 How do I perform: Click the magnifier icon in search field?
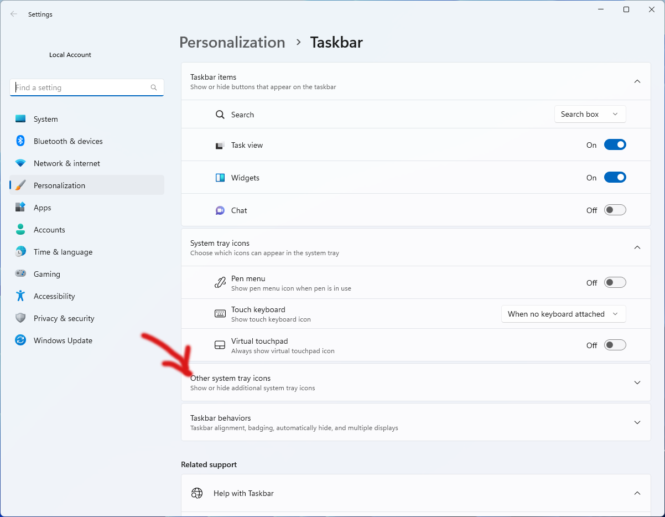point(154,87)
